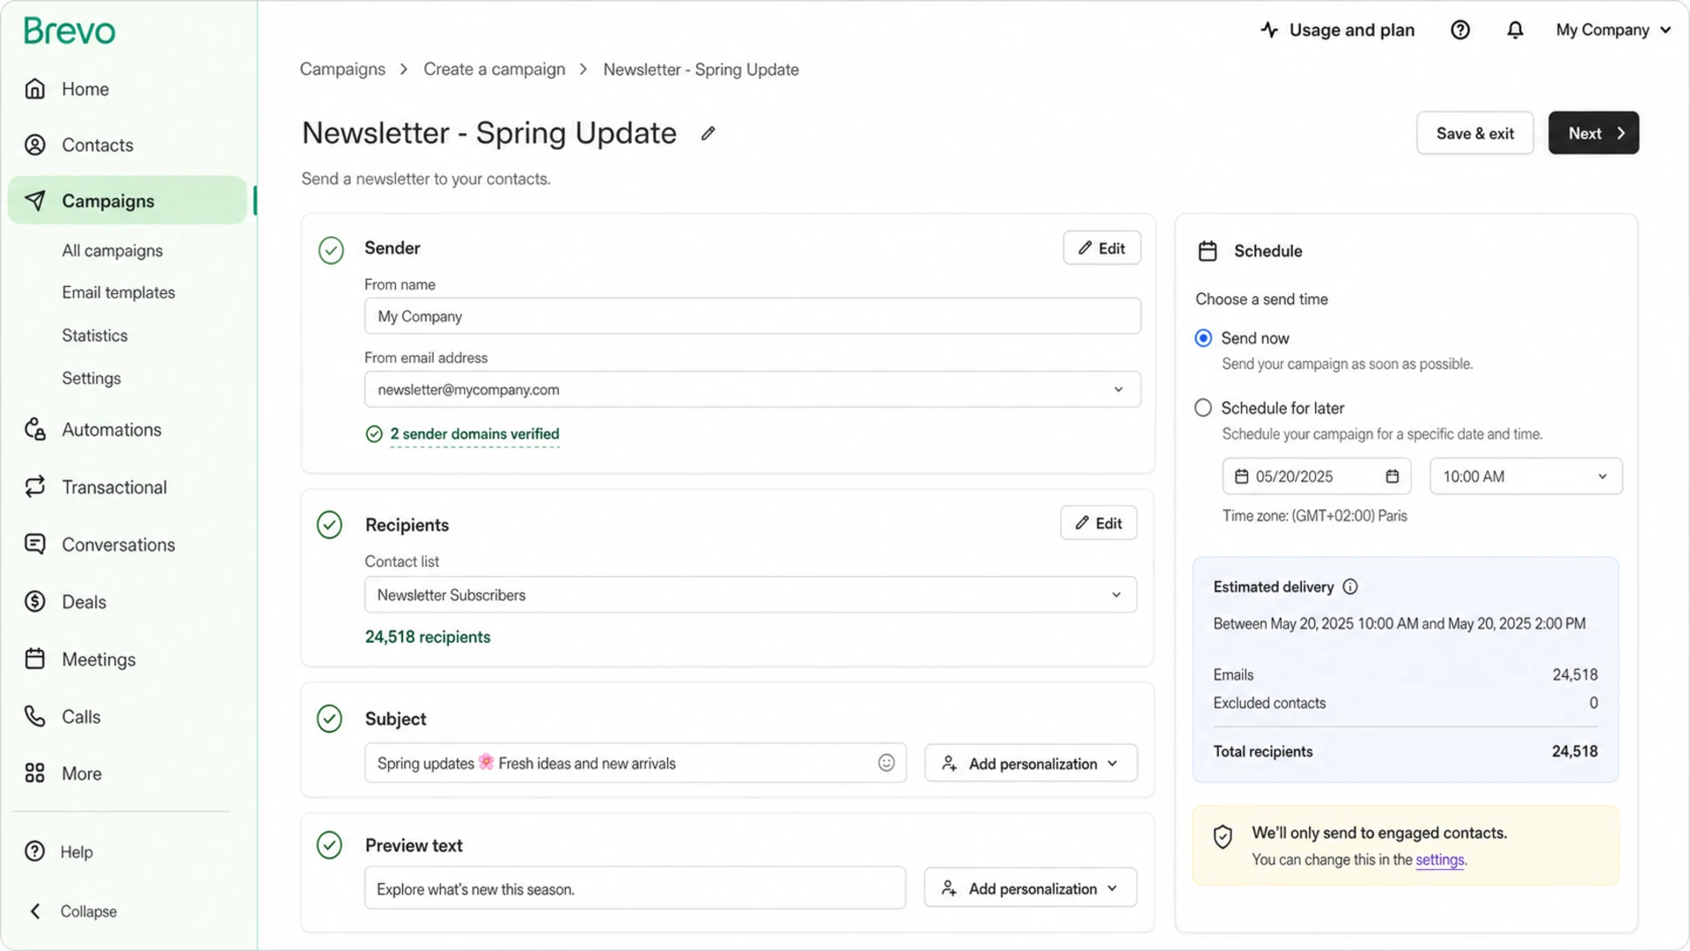Click the From name input field
This screenshot has height=951, width=1690.
pyautogui.click(x=753, y=316)
